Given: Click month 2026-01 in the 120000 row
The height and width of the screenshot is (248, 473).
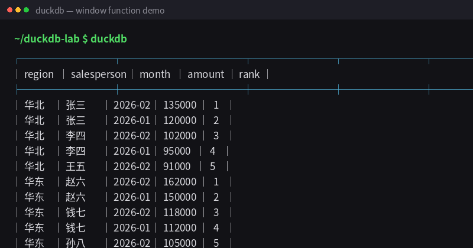Looking at the screenshot, I should click(132, 120).
